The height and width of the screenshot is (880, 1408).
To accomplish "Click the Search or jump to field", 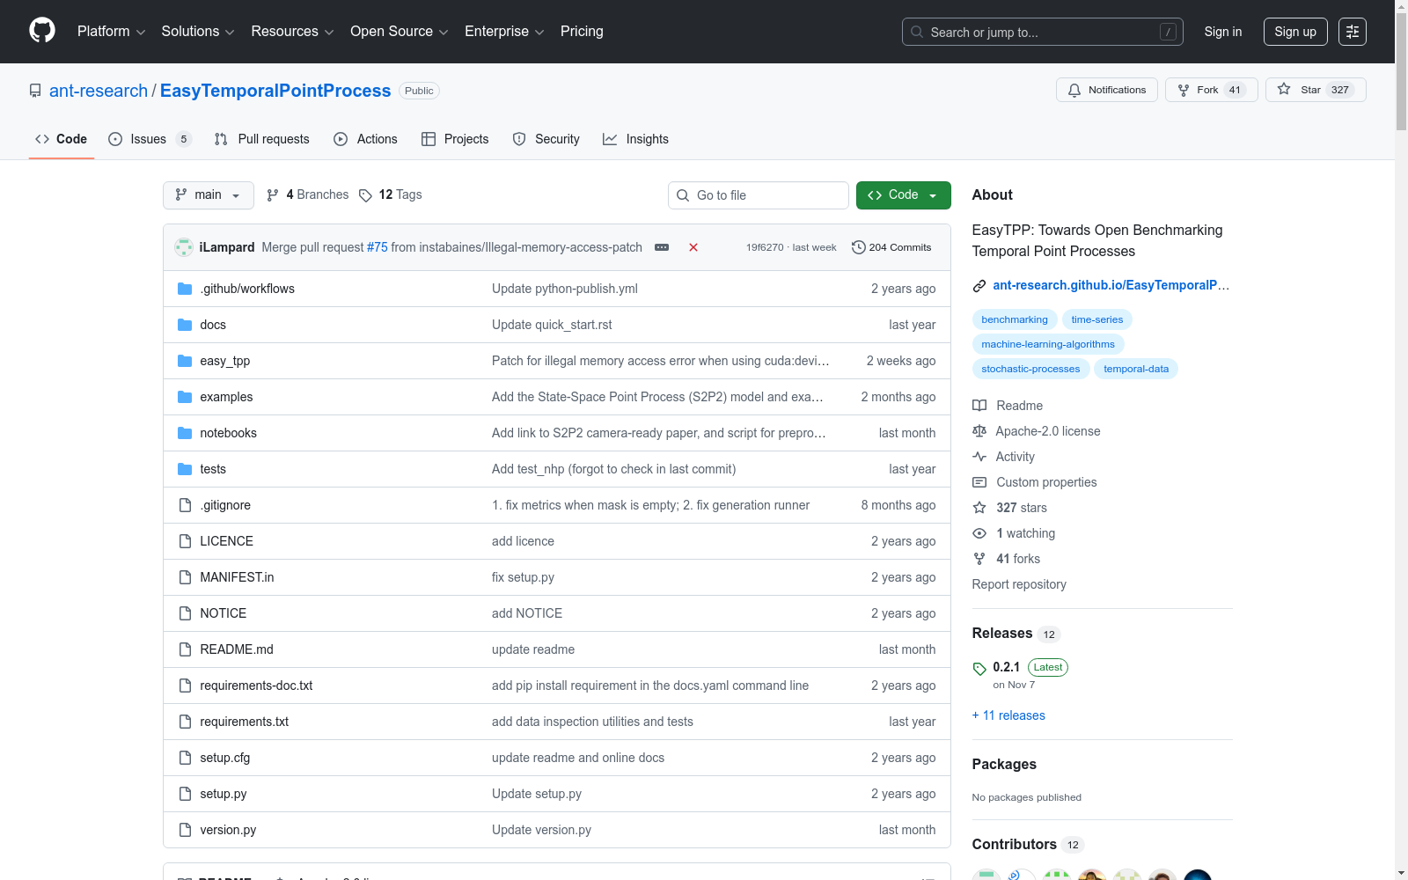I will point(1043,32).
